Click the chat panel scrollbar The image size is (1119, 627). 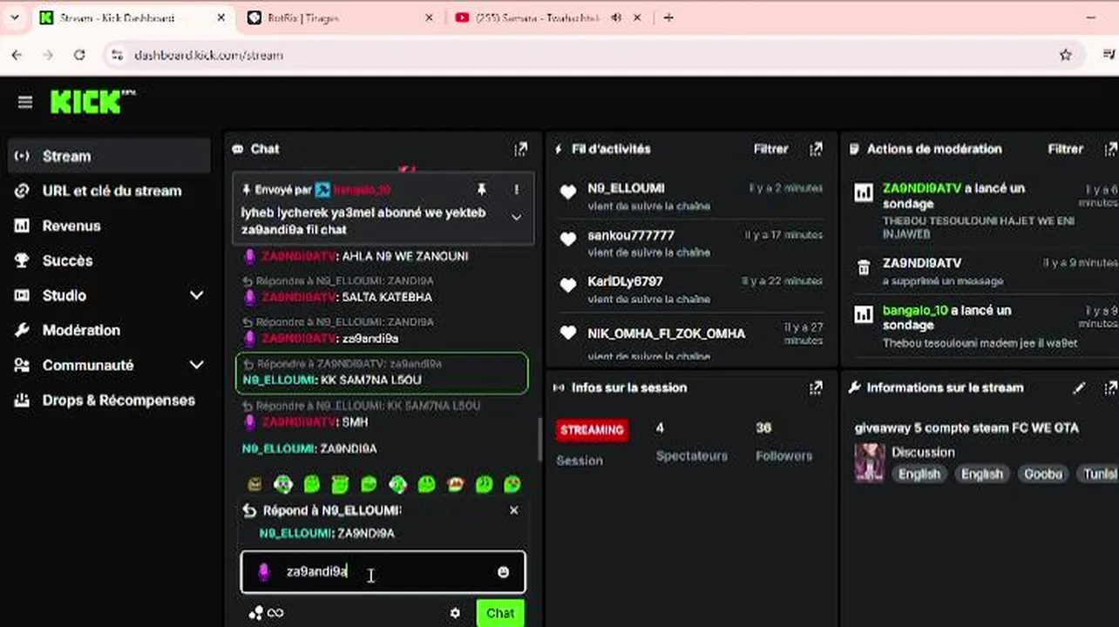(x=539, y=440)
